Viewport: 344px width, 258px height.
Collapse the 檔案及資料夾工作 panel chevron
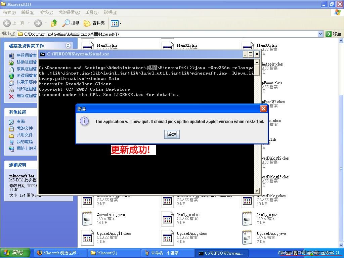(68, 46)
